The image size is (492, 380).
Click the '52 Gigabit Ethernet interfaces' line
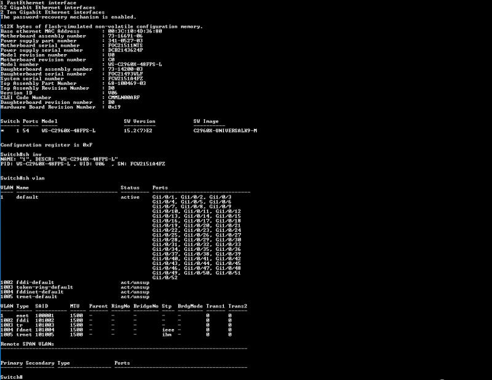48,7
